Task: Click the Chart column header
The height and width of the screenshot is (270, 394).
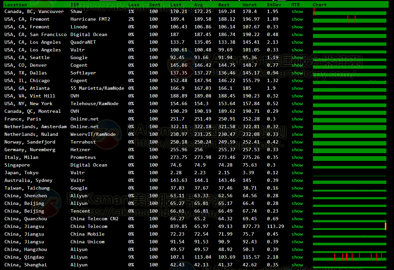Action: tap(320, 5)
